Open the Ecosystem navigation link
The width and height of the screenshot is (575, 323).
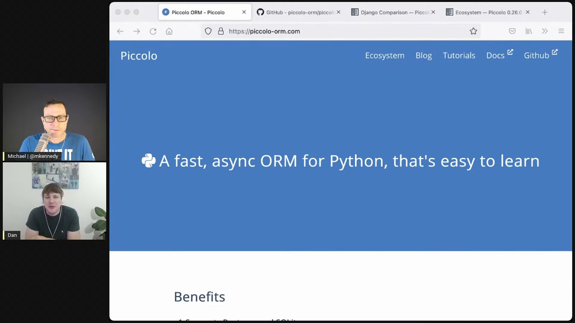click(385, 55)
